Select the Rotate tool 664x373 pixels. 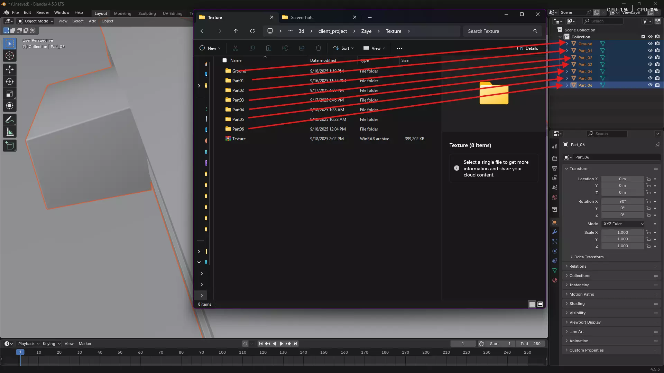10,82
